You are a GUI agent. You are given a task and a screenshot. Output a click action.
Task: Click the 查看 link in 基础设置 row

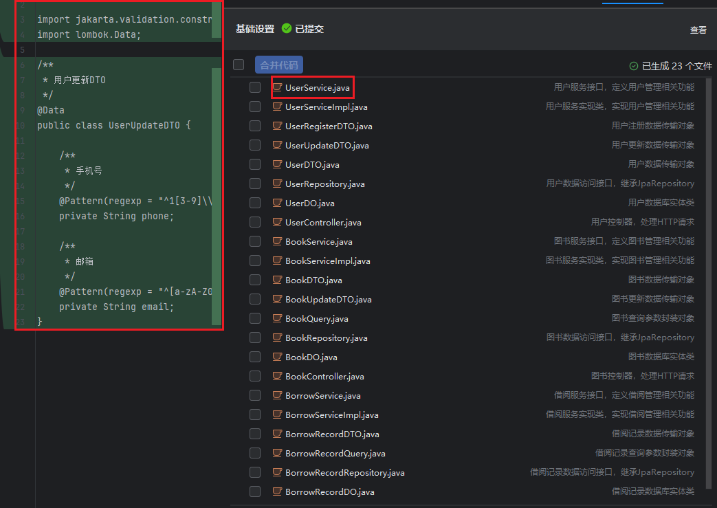[x=698, y=30]
